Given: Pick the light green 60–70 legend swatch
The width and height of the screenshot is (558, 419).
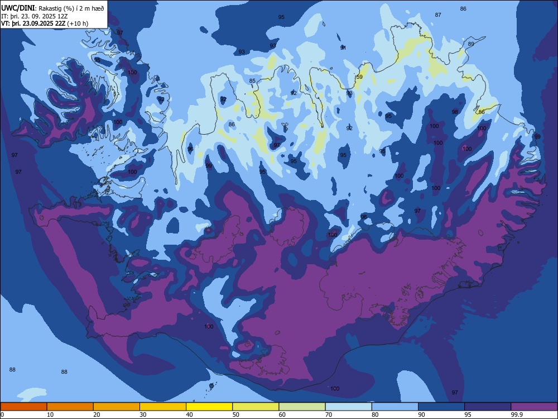Looking at the screenshot, I should pyautogui.click(x=302, y=407).
